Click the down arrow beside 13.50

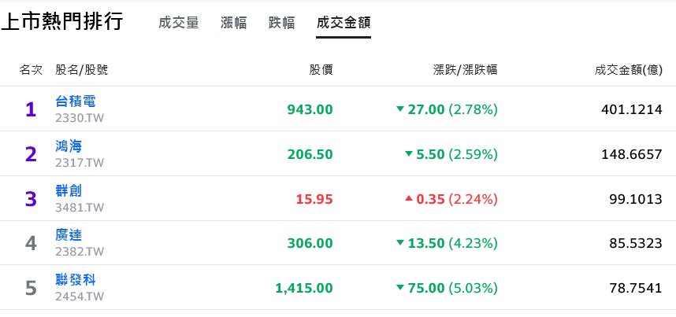tap(400, 243)
